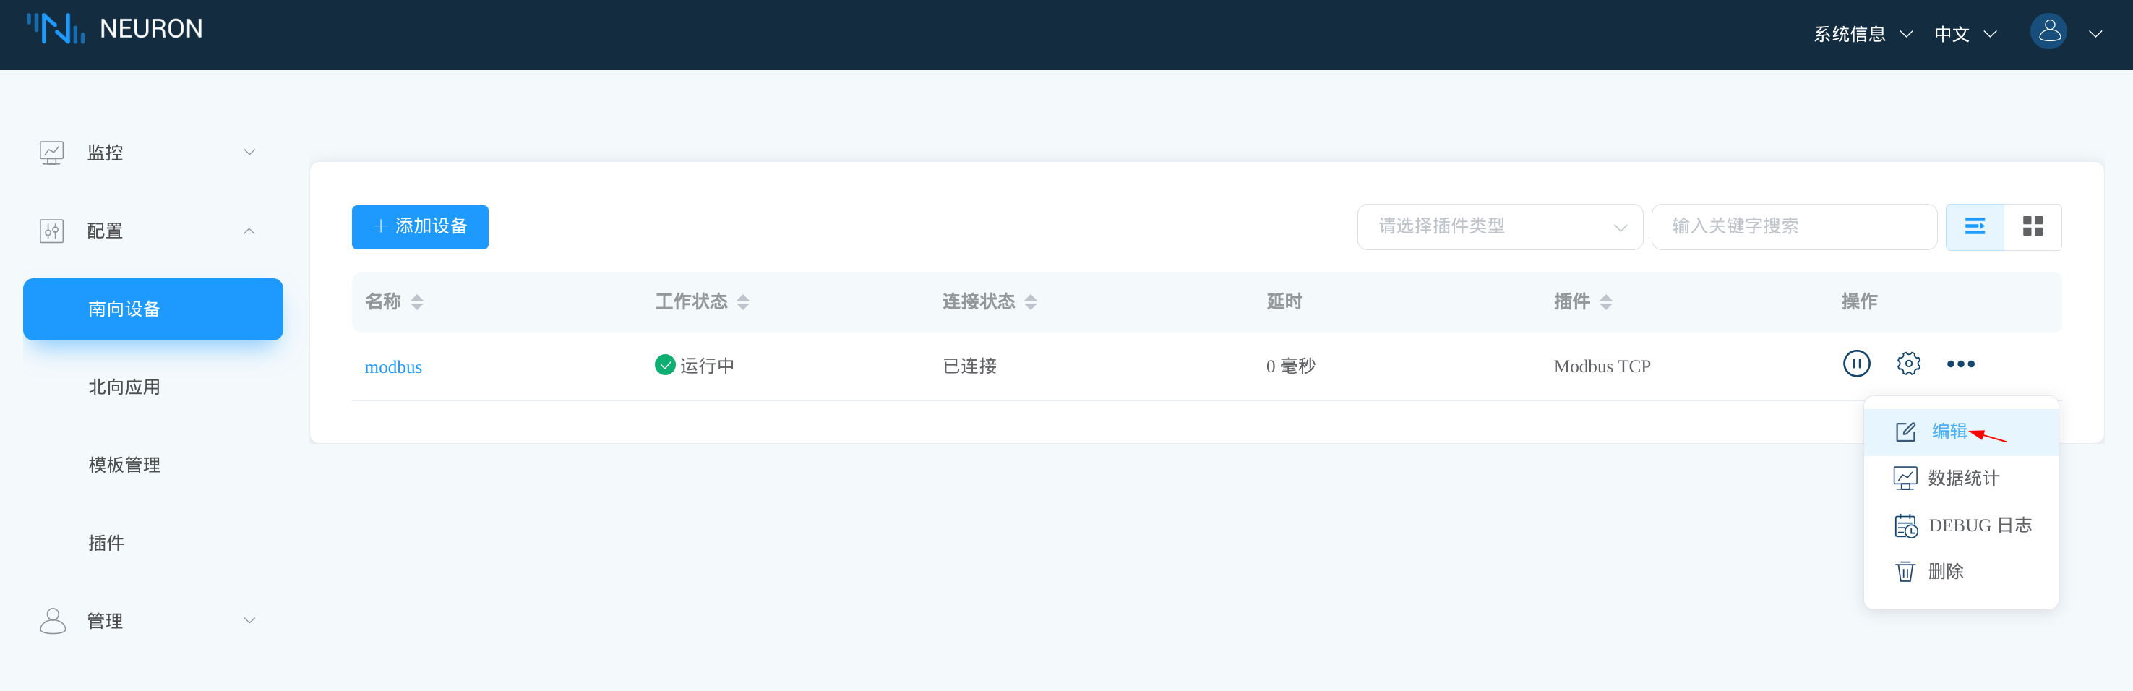Select 南向设备 in sidebar
2133x691 pixels.
point(153,309)
